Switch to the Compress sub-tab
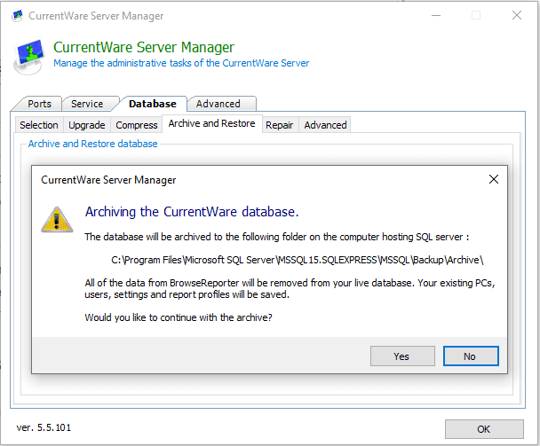Image resolution: width=540 pixels, height=446 pixels. point(137,125)
